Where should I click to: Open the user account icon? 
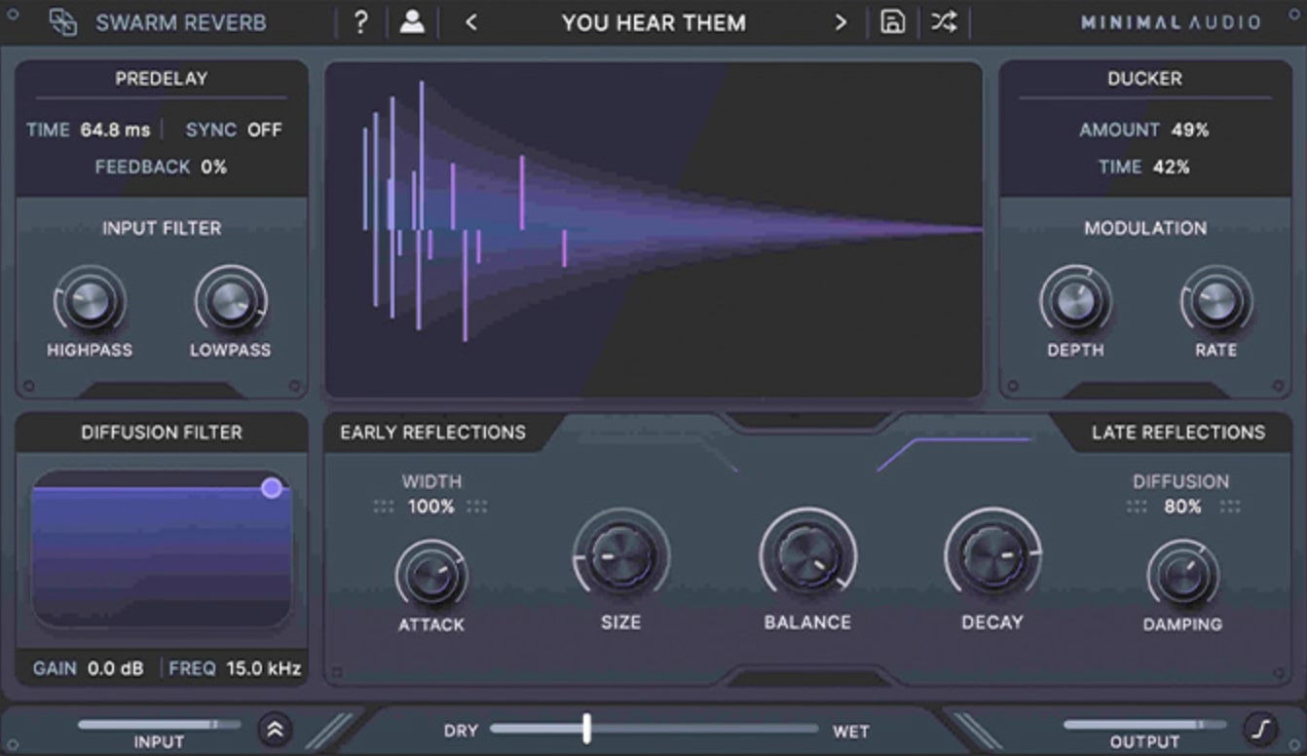pos(412,22)
